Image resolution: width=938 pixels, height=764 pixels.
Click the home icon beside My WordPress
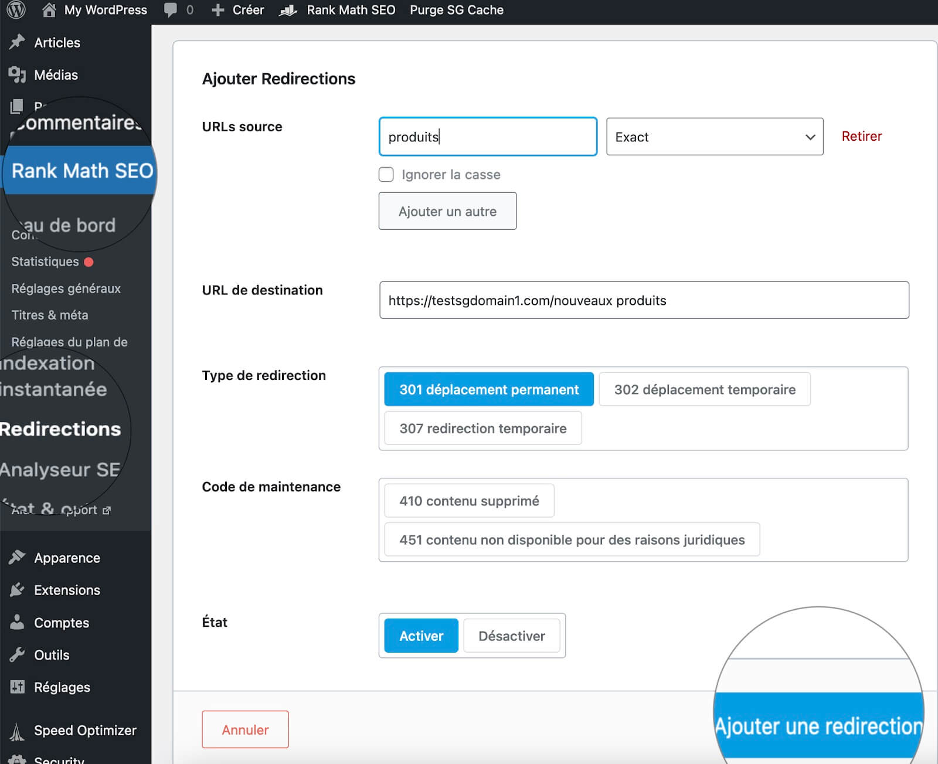pos(49,10)
